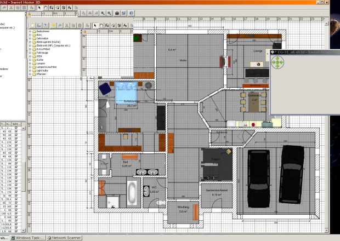Viewport: 340px width, 241px height.
Task: Select the Add text label tool in the front toolbar
Action: click(x=126, y=26)
